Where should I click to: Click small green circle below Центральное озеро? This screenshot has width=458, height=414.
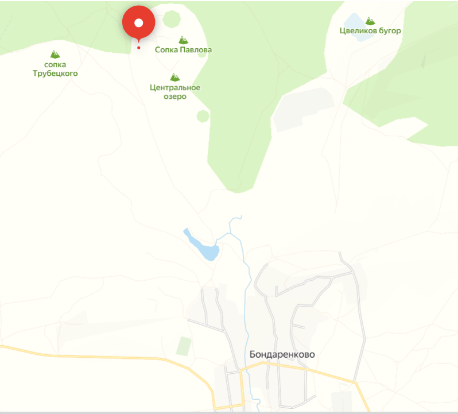[x=203, y=117]
